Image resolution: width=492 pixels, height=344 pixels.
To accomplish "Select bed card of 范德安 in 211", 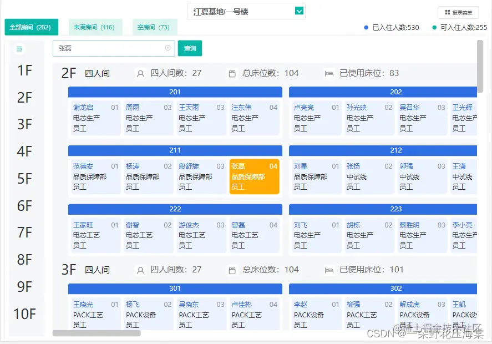I will [x=96, y=176].
